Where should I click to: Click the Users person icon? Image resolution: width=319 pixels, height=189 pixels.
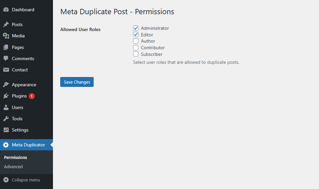click(x=6, y=107)
